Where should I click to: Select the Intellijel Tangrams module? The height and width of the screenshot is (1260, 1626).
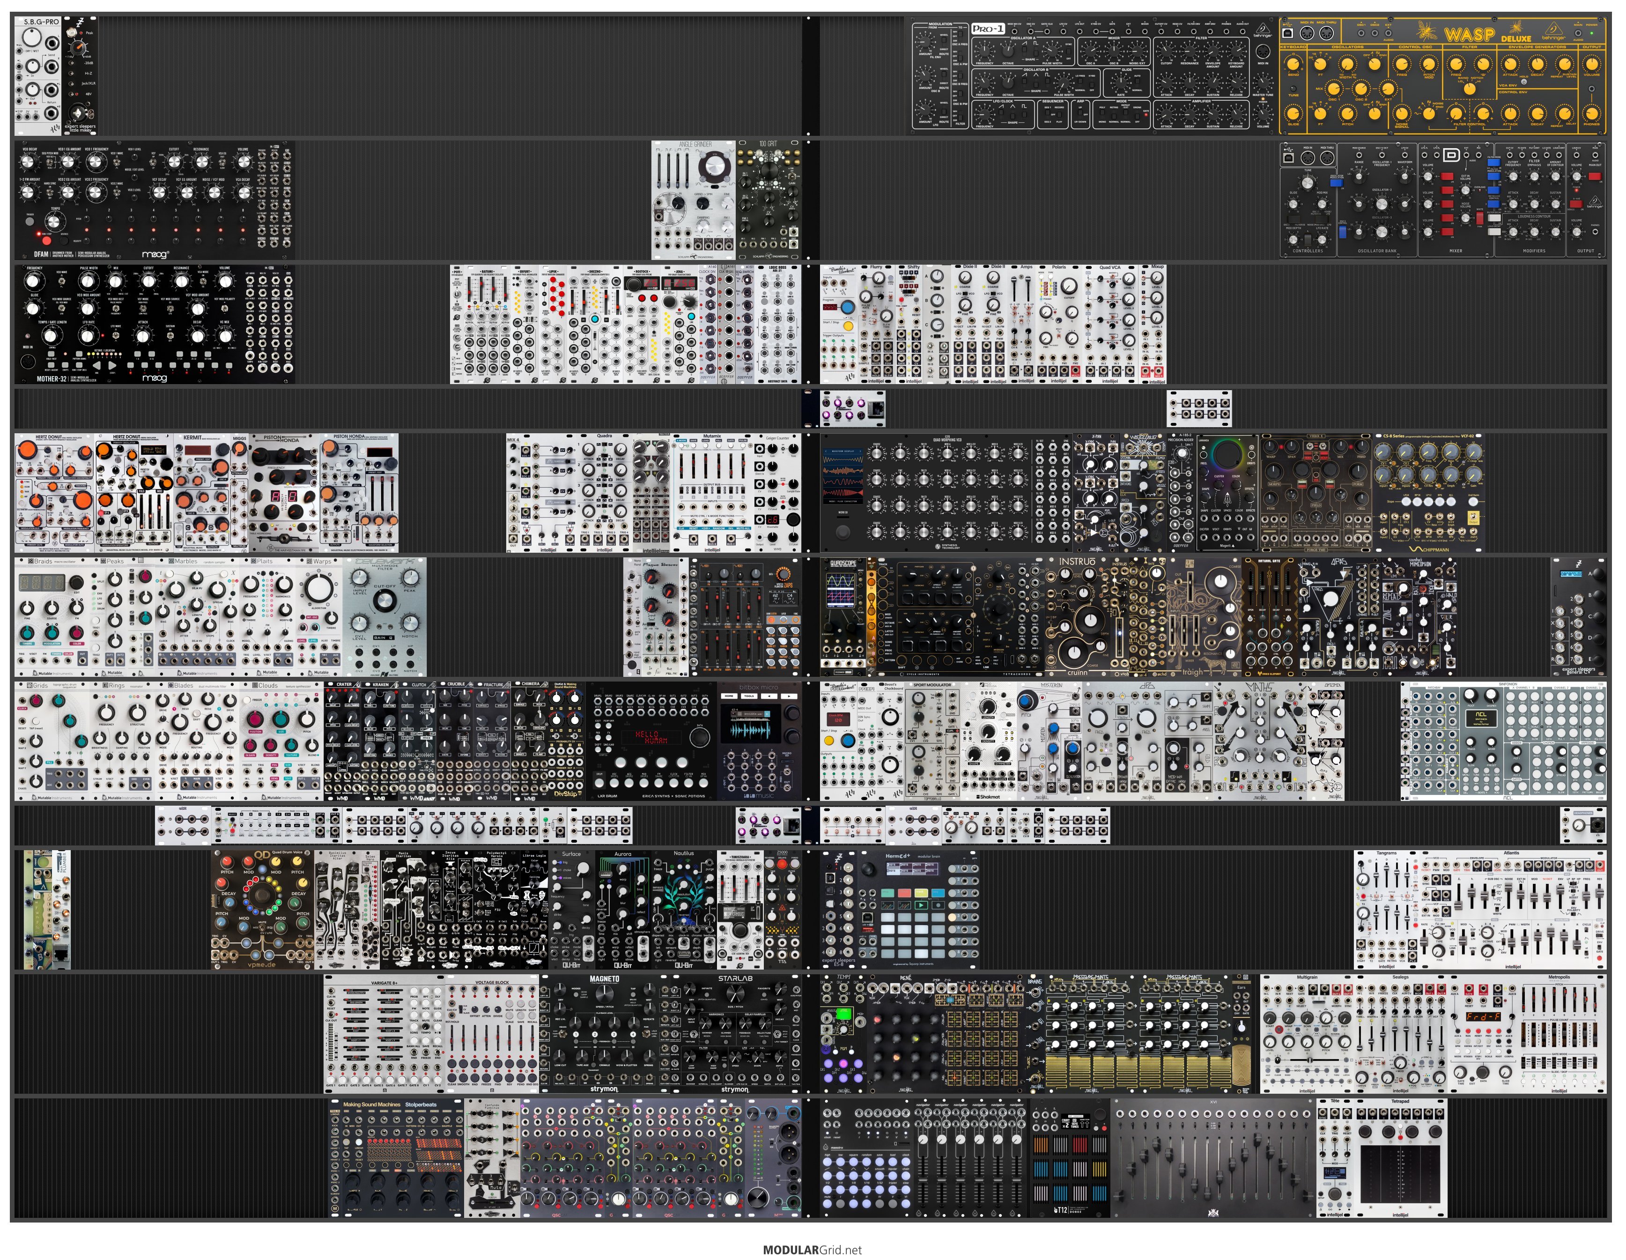pyautogui.click(x=1386, y=909)
